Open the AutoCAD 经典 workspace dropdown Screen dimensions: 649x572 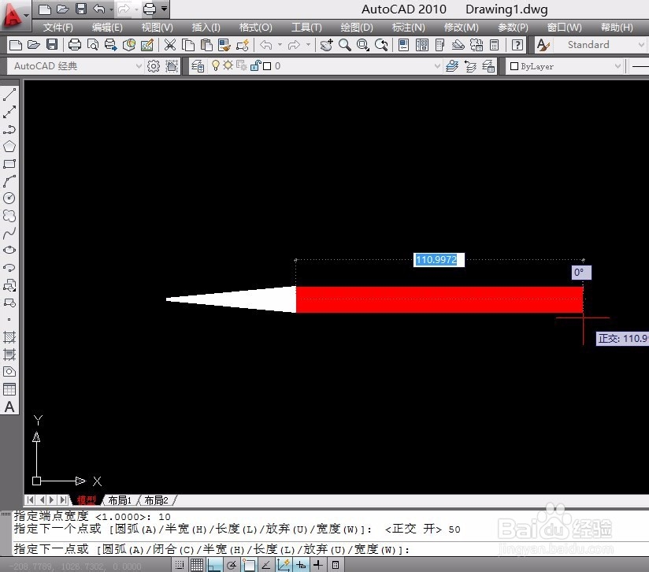139,66
